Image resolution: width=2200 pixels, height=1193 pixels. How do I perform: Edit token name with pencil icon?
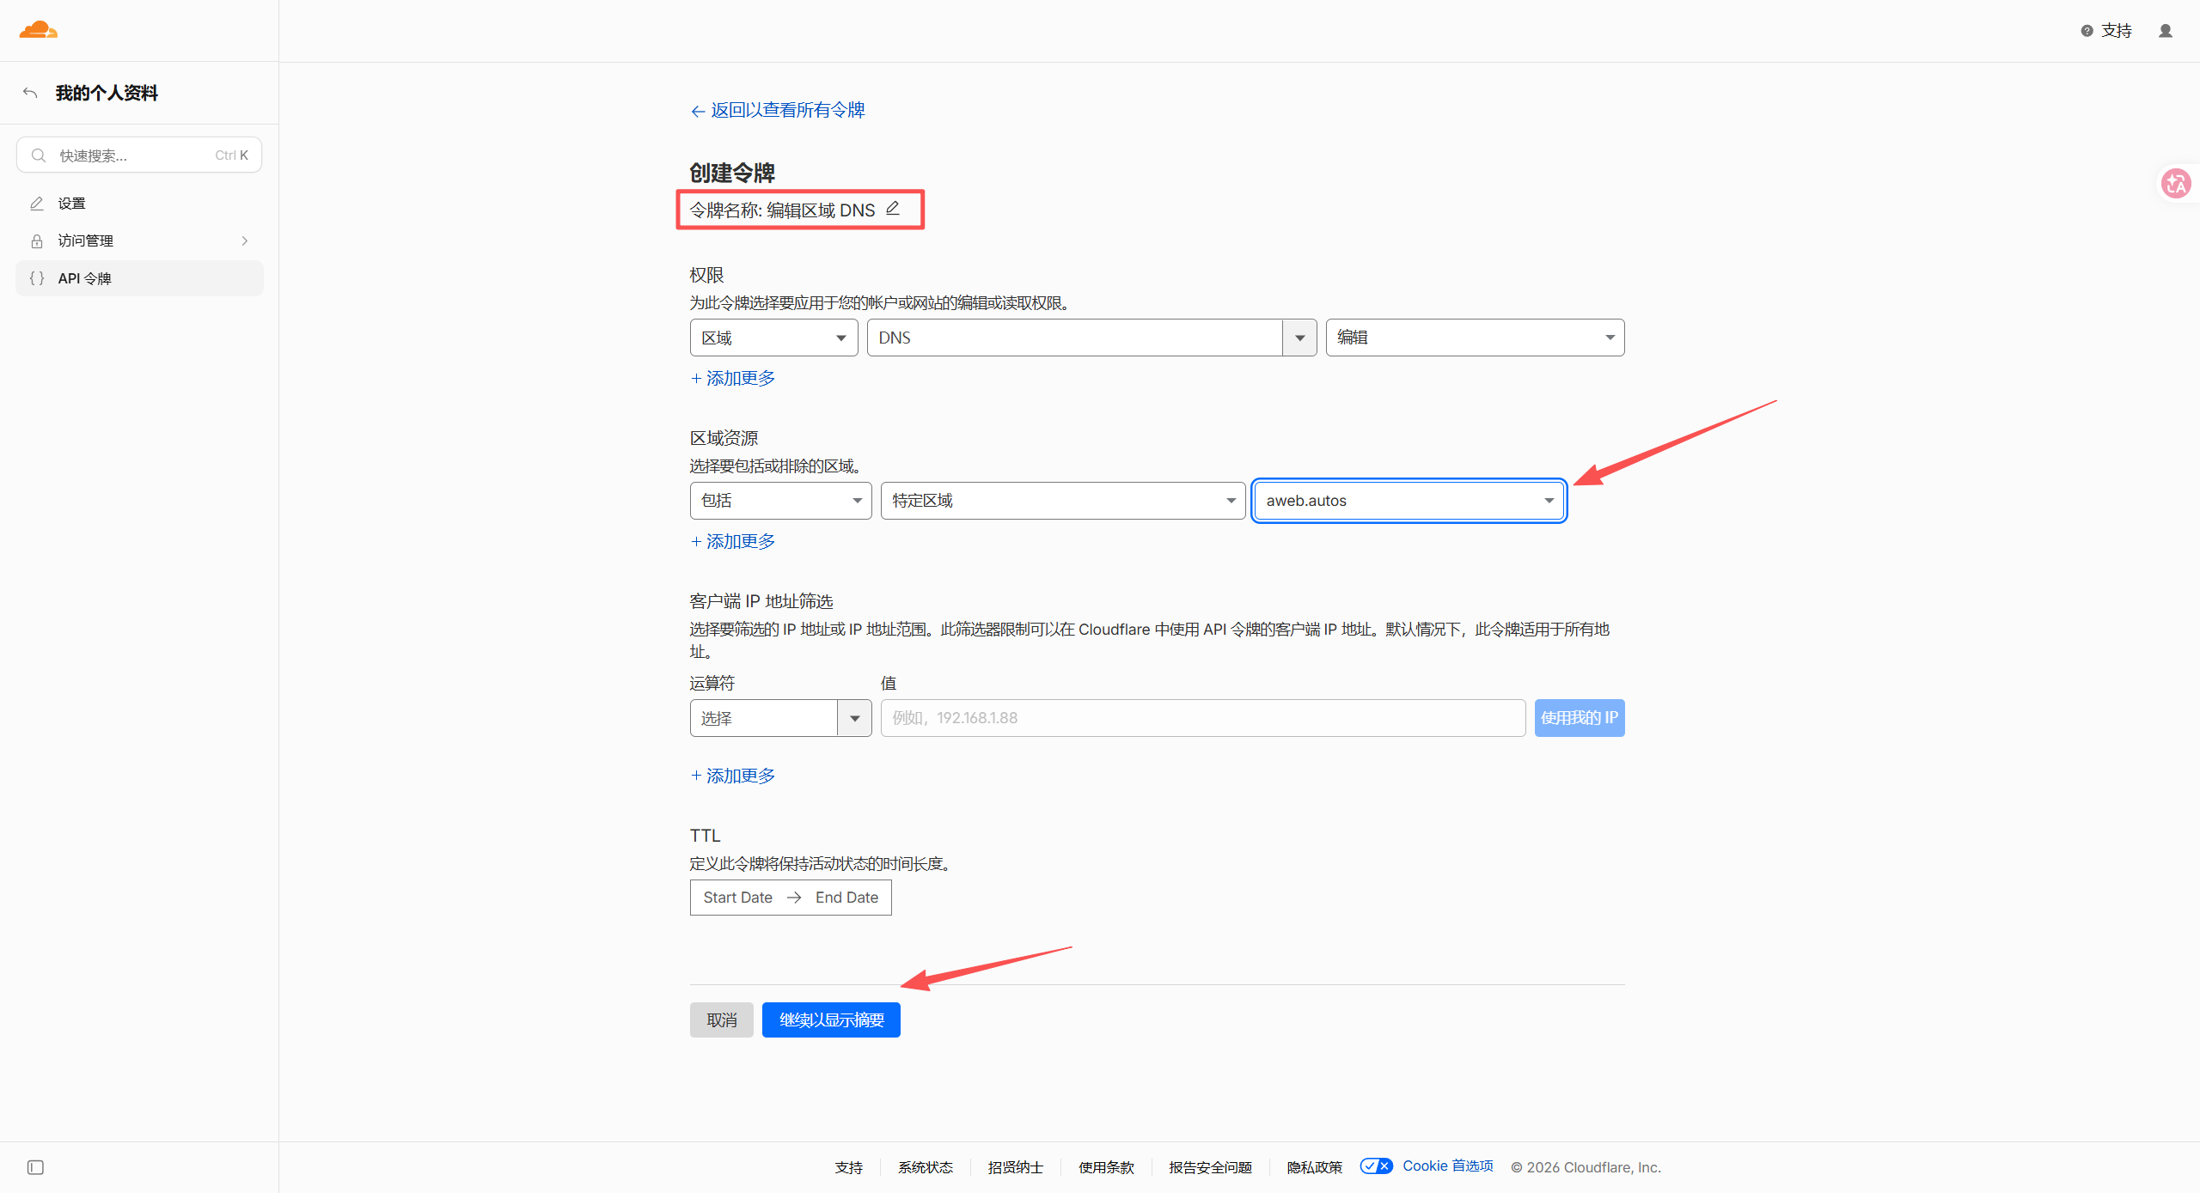click(x=893, y=209)
